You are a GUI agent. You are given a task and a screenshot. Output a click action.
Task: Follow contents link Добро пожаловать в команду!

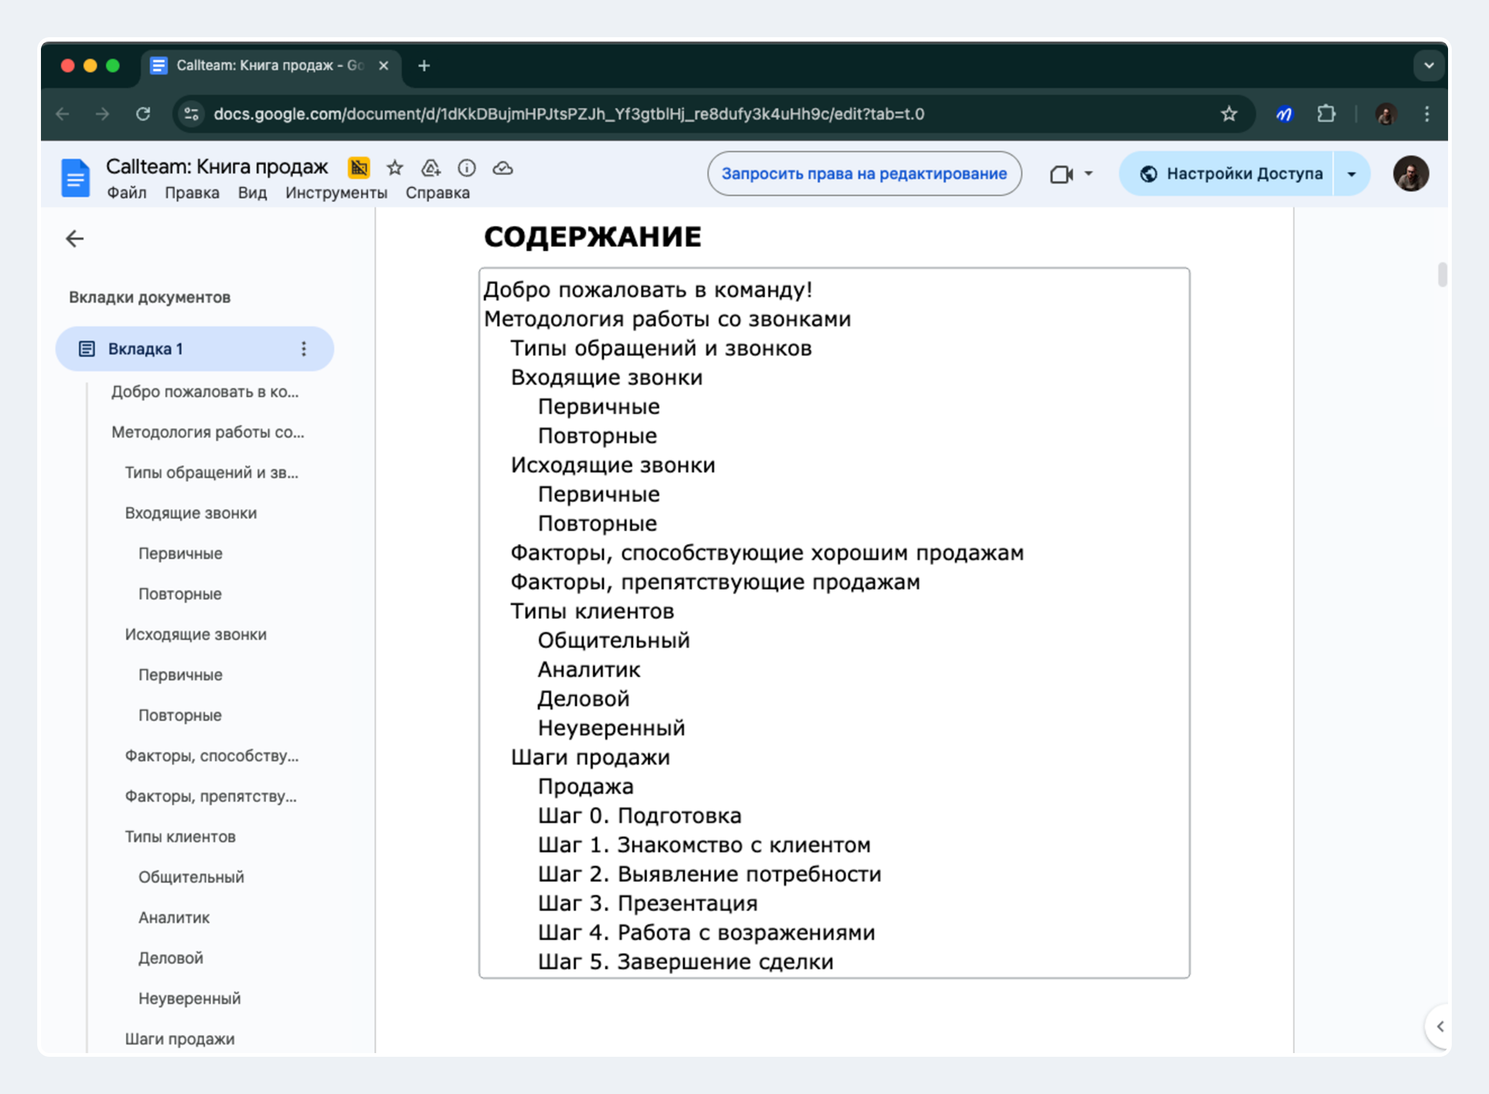point(648,290)
